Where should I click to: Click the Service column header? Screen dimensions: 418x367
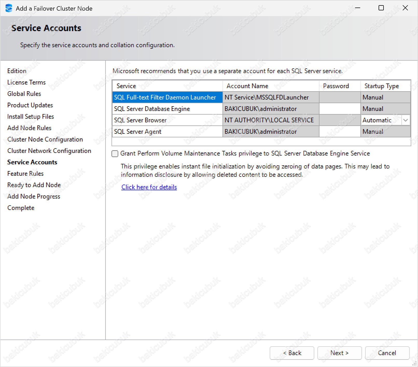click(x=126, y=86)
